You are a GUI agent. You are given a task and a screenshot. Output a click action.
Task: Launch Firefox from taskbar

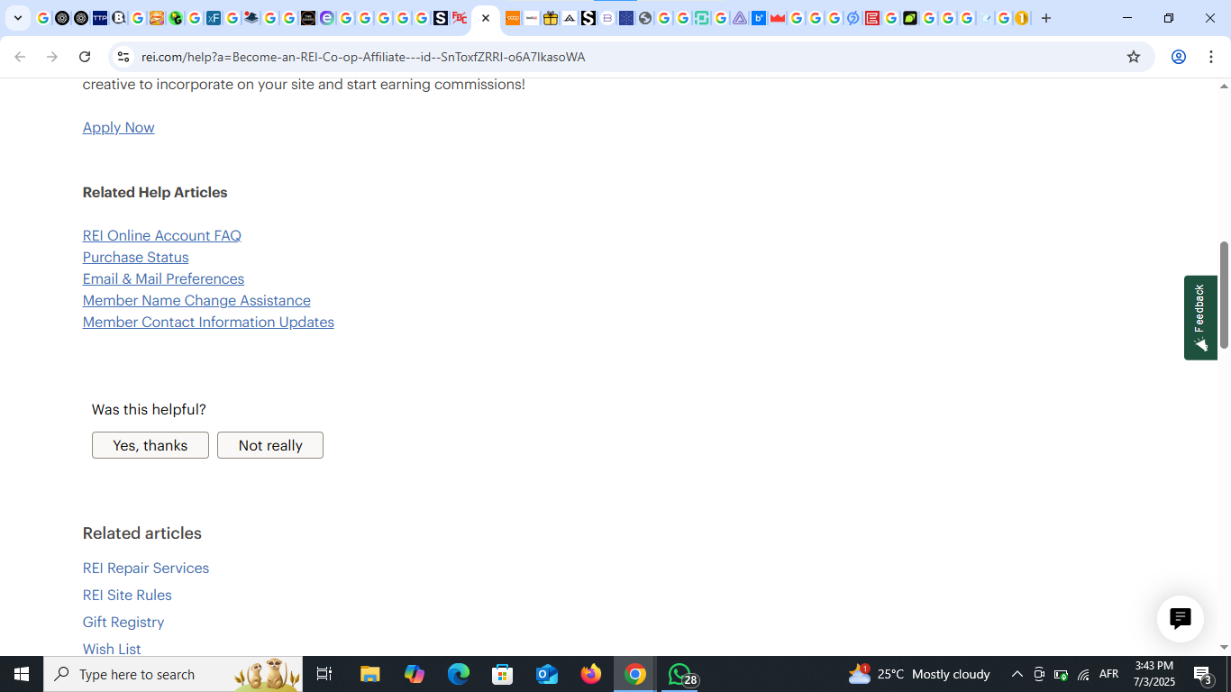[591, 674]
